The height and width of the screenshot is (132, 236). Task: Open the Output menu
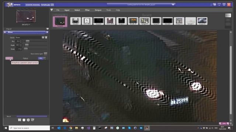pyautogui.click(x=98, y=10)
